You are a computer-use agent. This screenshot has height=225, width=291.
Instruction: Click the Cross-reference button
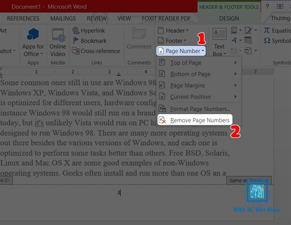pyautogui.click(x=96, y=51)
